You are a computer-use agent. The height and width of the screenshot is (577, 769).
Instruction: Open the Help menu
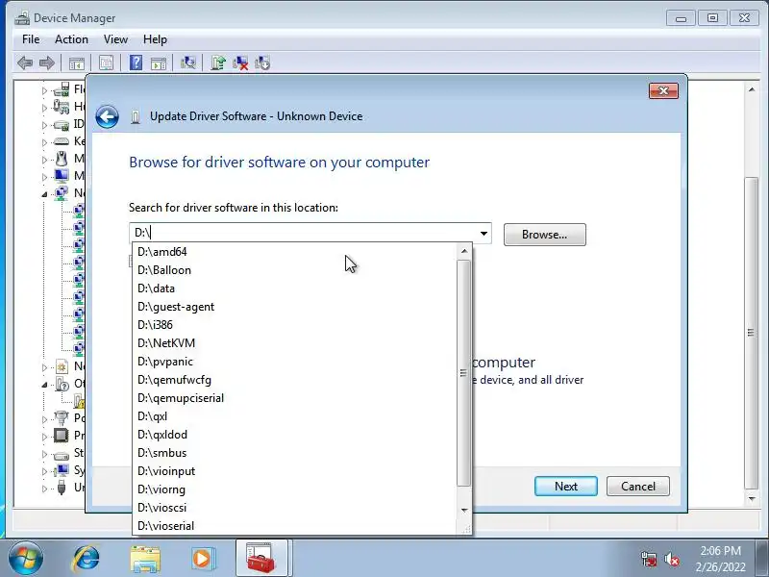[155, 39]
